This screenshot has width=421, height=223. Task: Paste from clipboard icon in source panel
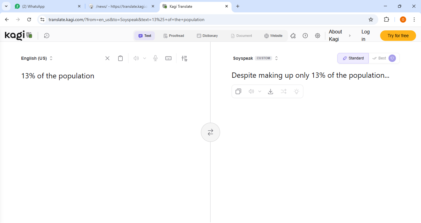click(x=120, y=58)
